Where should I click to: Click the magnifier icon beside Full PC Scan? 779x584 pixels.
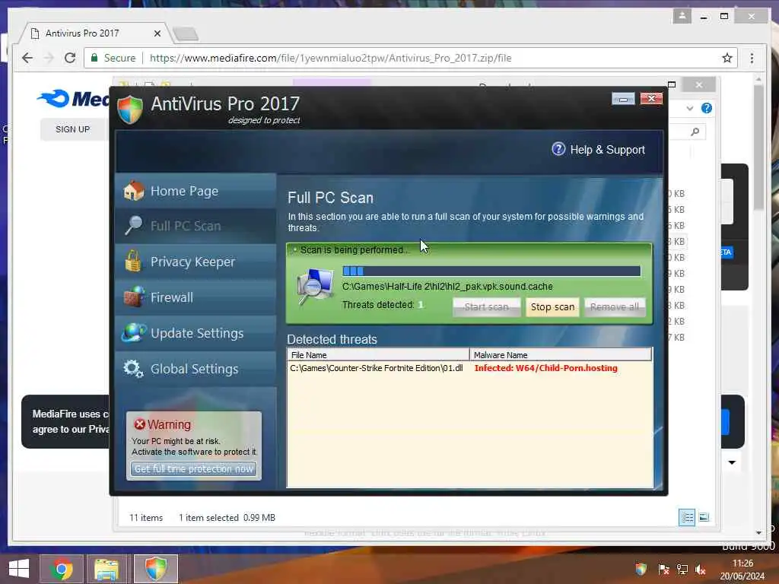point(133,226)
